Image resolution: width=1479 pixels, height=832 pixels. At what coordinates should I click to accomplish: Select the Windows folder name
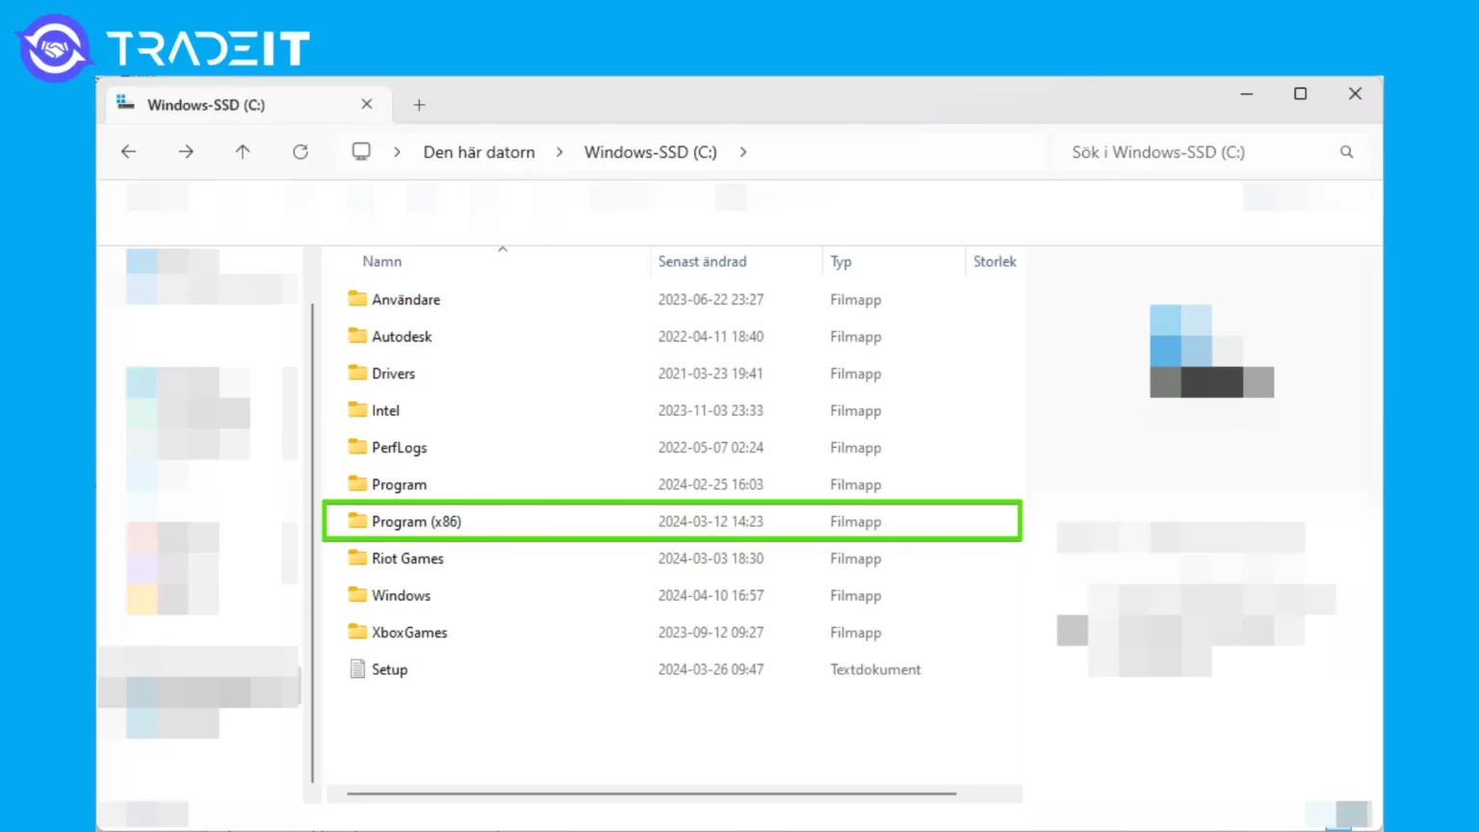(x=401, y=595)
